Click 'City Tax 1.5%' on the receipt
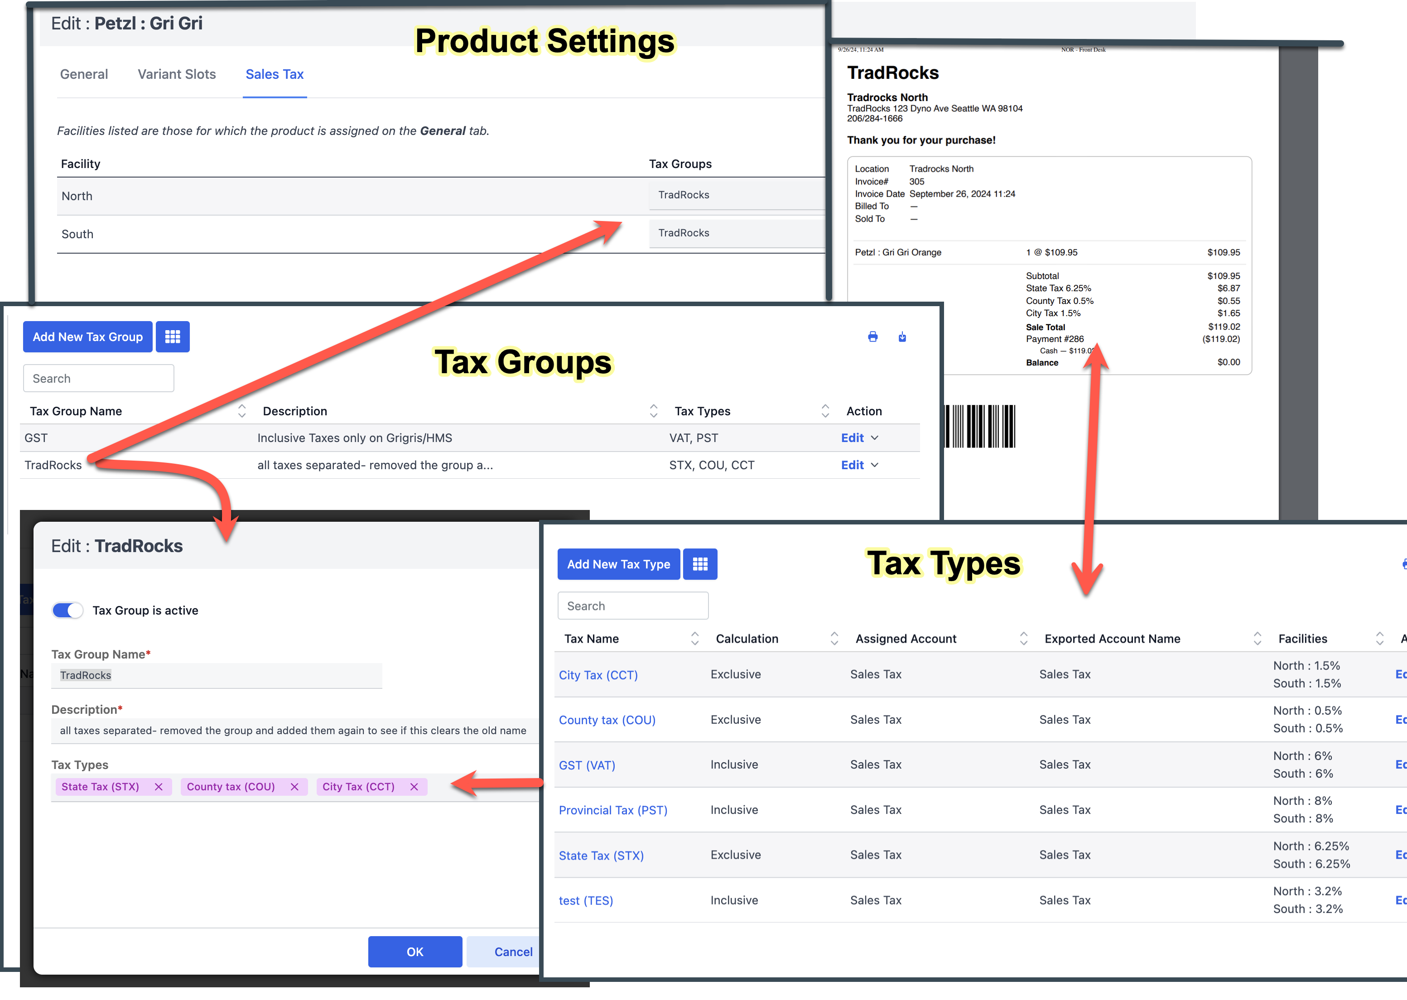 pos(1053,313)
